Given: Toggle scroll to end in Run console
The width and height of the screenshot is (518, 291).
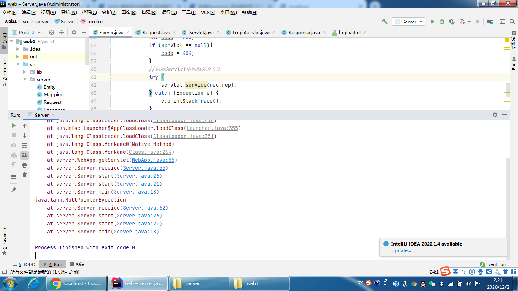Looking at the screenshot, I should click(x=25, y=155).
